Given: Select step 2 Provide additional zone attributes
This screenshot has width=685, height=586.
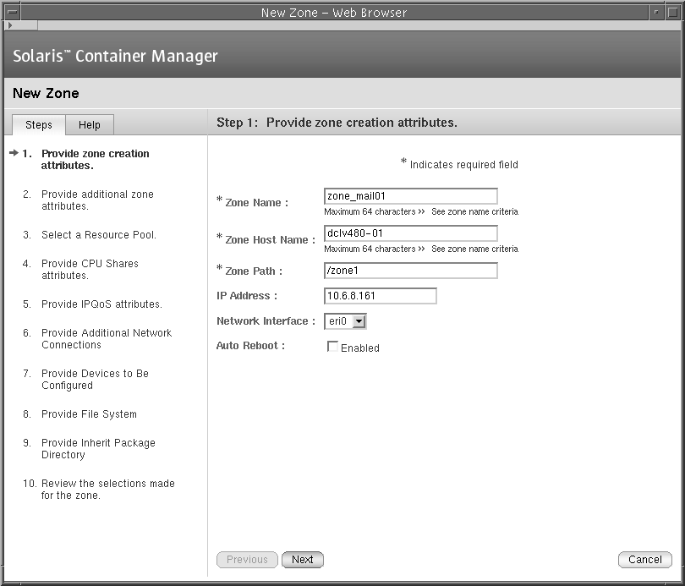Looking at the screenshot, I should pos(97,200).
